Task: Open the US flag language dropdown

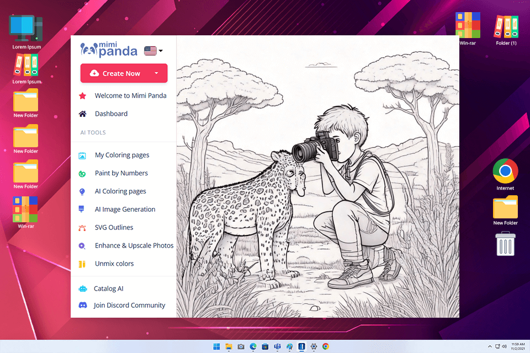Action: pyautogui.click(x=153, y=51)
